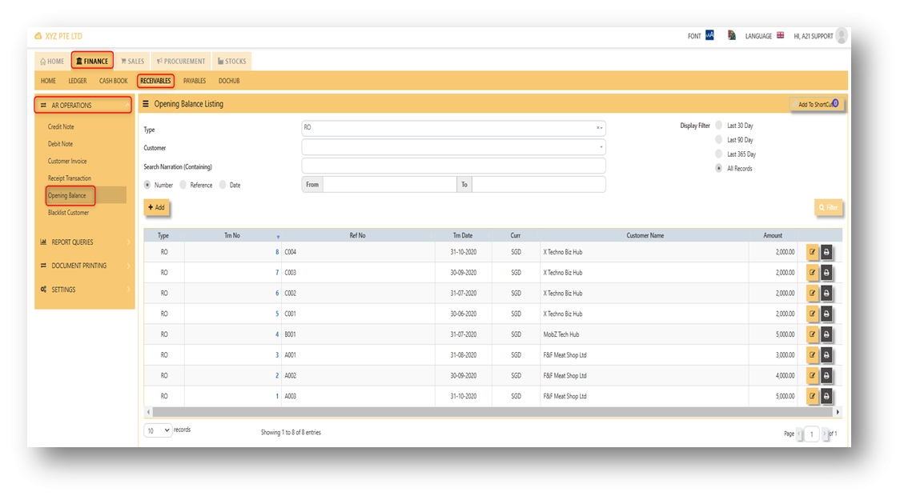Expand the SETTINGS section
Viewport: 904px width, 500px height.
84,289
